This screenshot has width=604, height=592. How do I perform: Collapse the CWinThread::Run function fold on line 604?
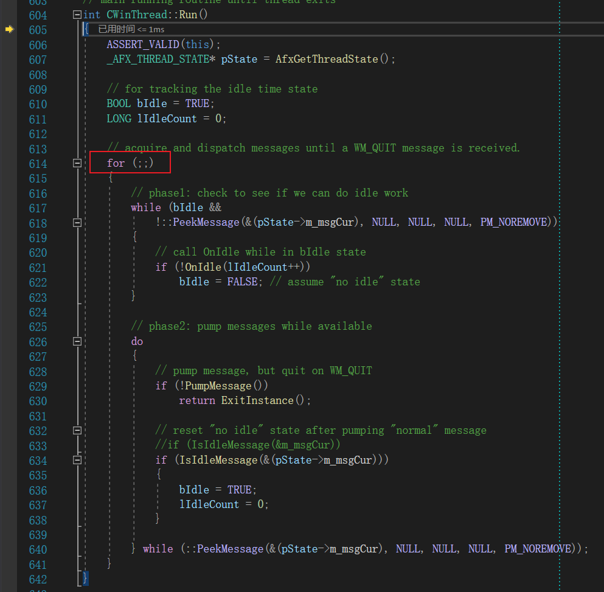pos(77,15)
